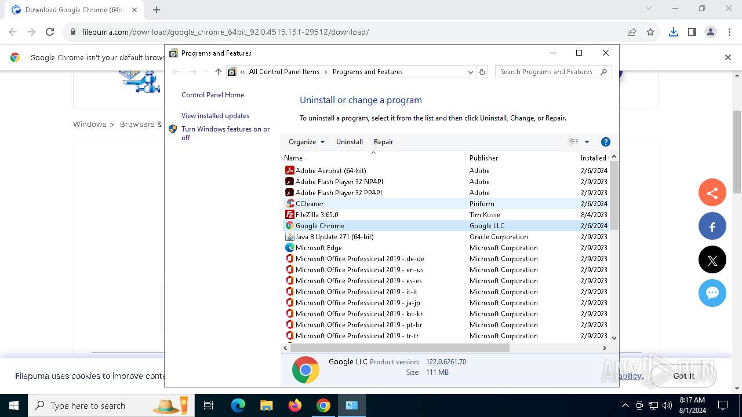Open Programs and Features help icon
The image size is (742, 417).
pyautogui.click(x=606, y=142)
